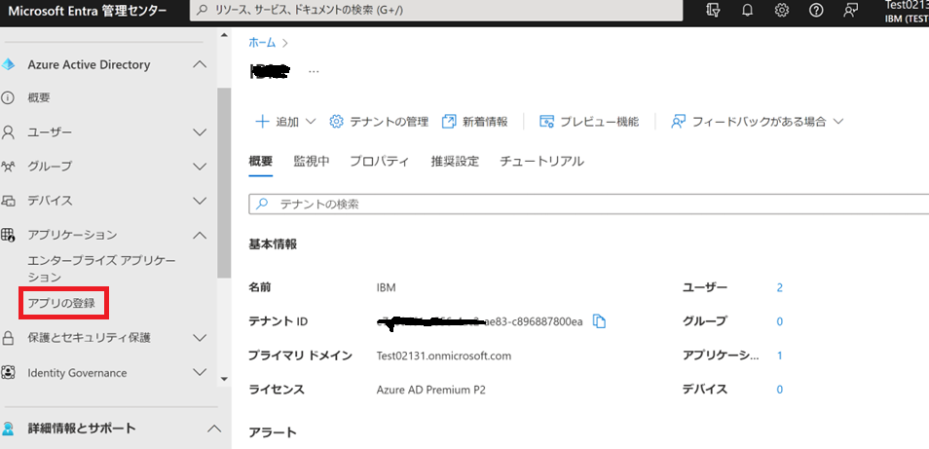Open the 追加 dropdown arrow
The width and height of the screenshot is (929, 449).
point(311,122)
